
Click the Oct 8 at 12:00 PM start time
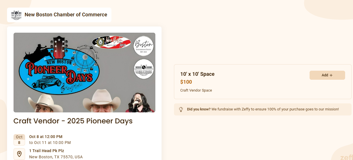46,137
